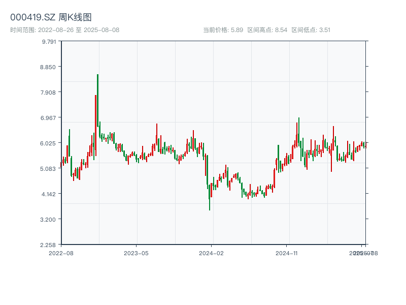Viewport: 406px width, 305px height.
Task: Click the tall red candle just before the 8.54 peak
Action: click(x=95, y=125)
